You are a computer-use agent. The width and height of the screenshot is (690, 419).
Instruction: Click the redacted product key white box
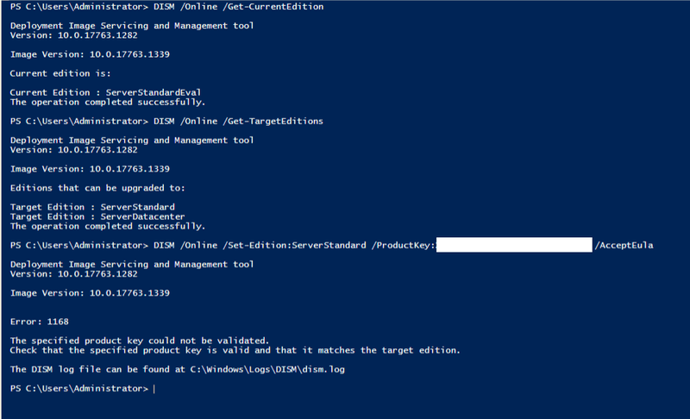pos(514,245)
